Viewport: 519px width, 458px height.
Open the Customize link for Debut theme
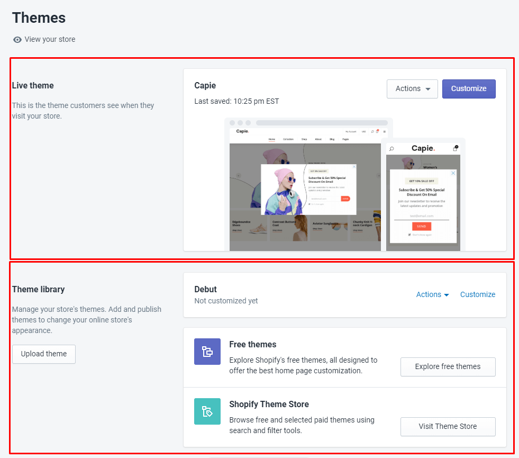point(477,294)
